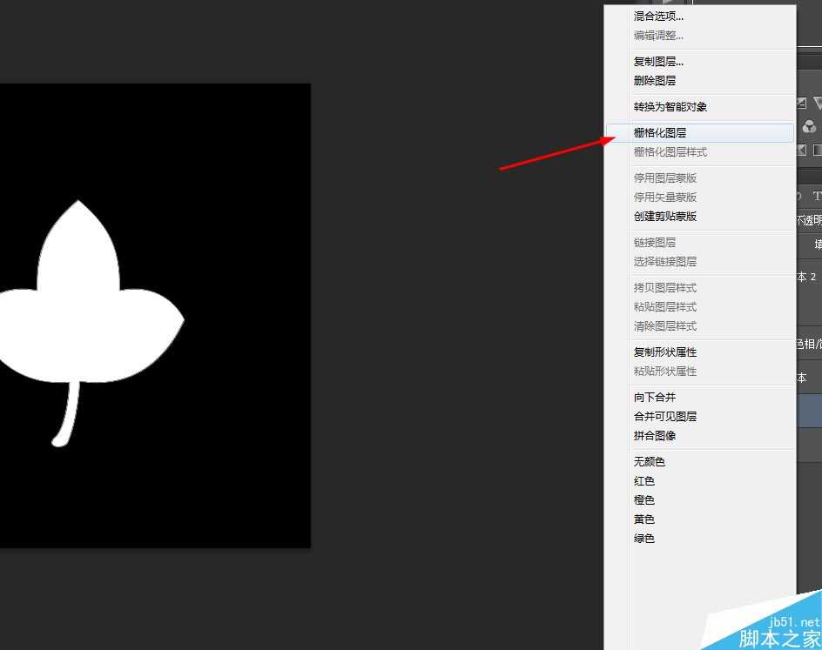
Task: Set layer color label to 无颜色
Action: pos(650,462)
